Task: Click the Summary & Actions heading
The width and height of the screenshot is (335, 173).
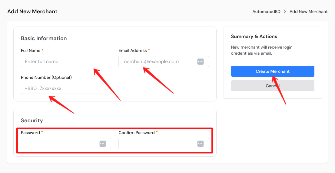Action: pos(254,36)
